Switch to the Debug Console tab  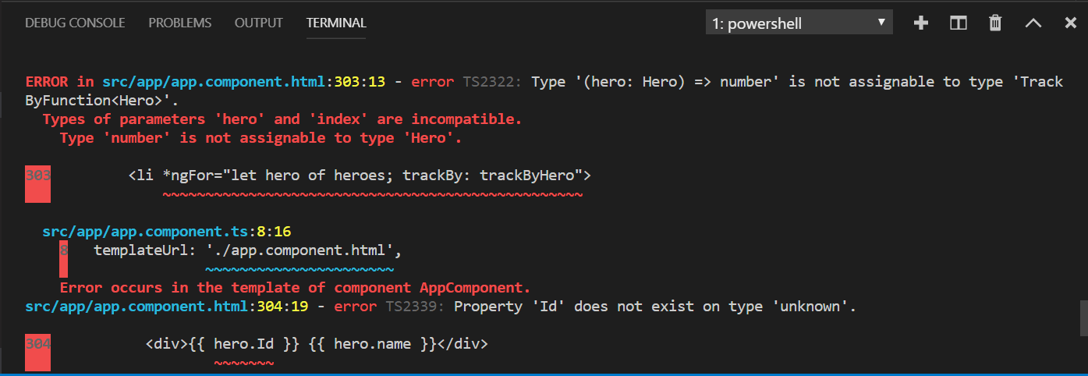tap(75, 23)
